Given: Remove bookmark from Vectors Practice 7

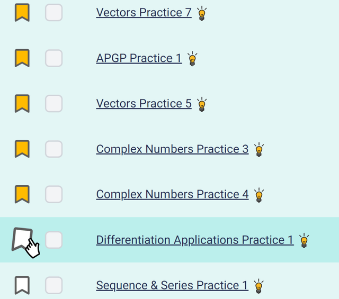Looking at the screenshot, I should point(22,13).
